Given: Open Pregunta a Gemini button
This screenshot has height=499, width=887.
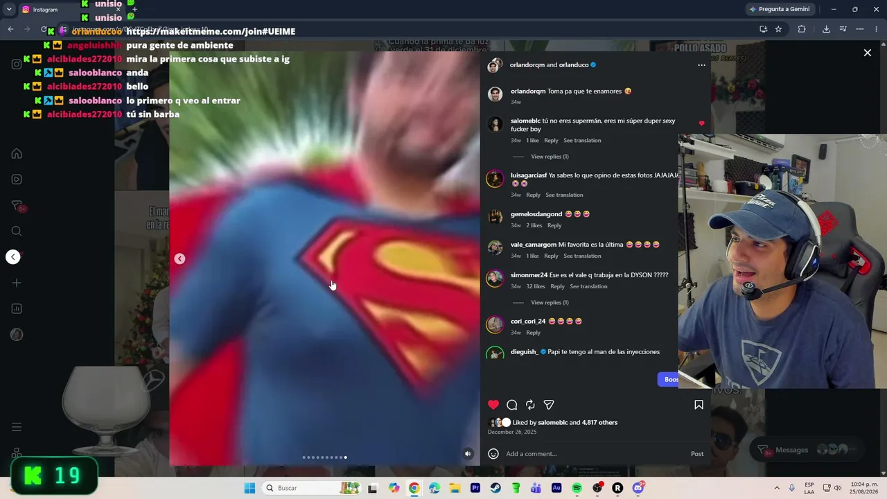Looking at the screenshot, I should (779, 10).
